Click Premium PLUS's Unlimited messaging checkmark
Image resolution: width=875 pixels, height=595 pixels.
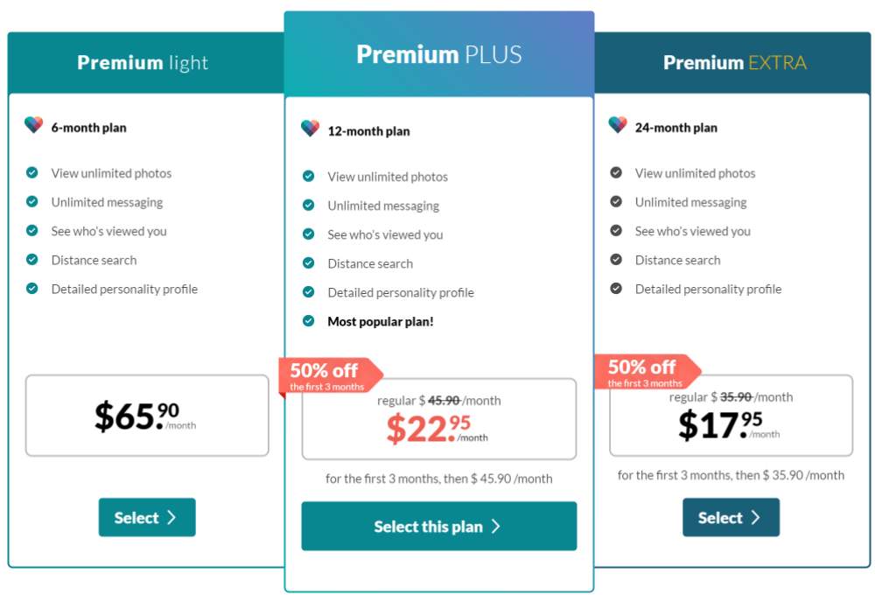308,205
